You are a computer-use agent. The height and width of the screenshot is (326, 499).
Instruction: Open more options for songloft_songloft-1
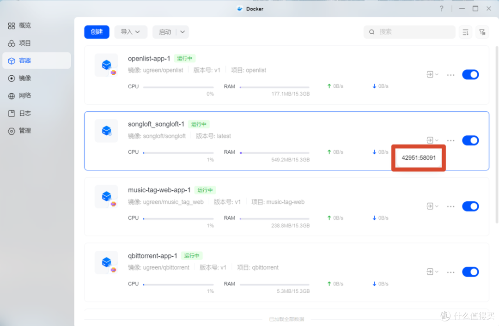click(450, 140)
